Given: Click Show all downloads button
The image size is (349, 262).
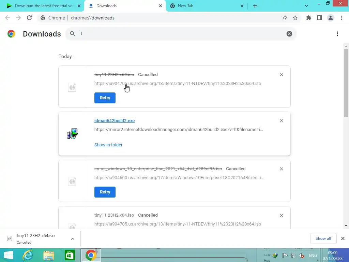Looking at the screenshot, I should pos(323,238).
